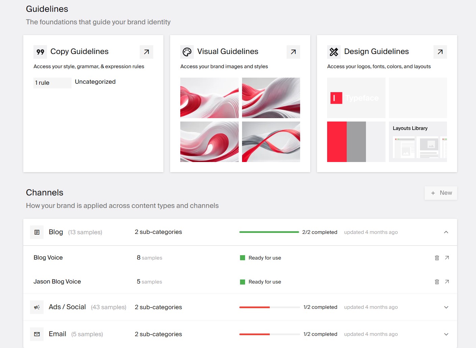This screenshot has width=476, height=348.
Task: Click Ready for use on Jason Blog Voice row
Action: point(265,282)
